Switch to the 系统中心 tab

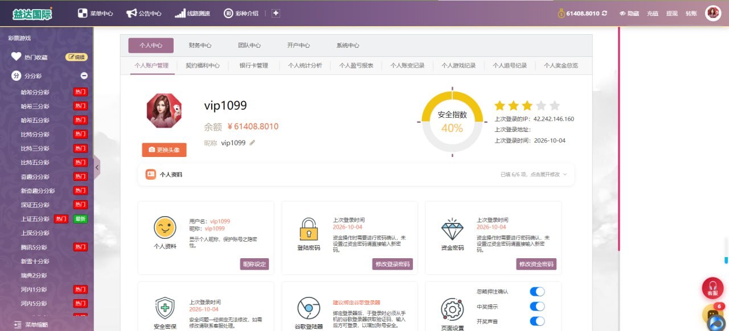348,45
